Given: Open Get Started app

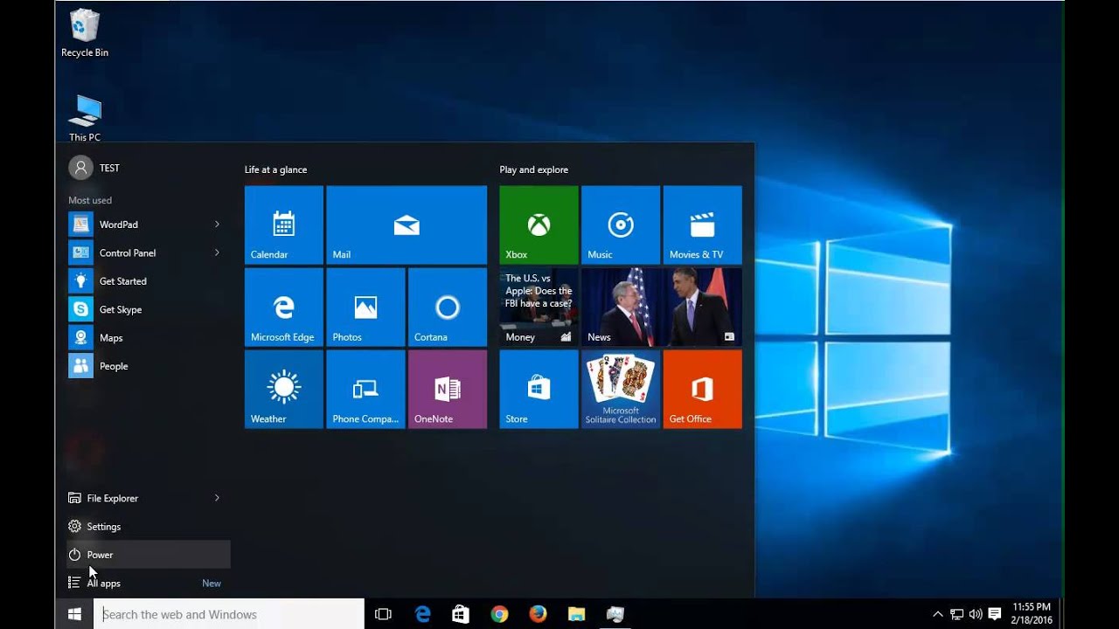Looking at the screenshot, I should tap(149, 281).
